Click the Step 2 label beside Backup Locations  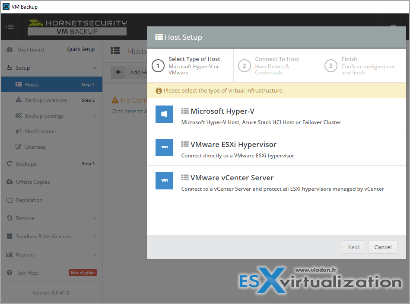point(88,100)
